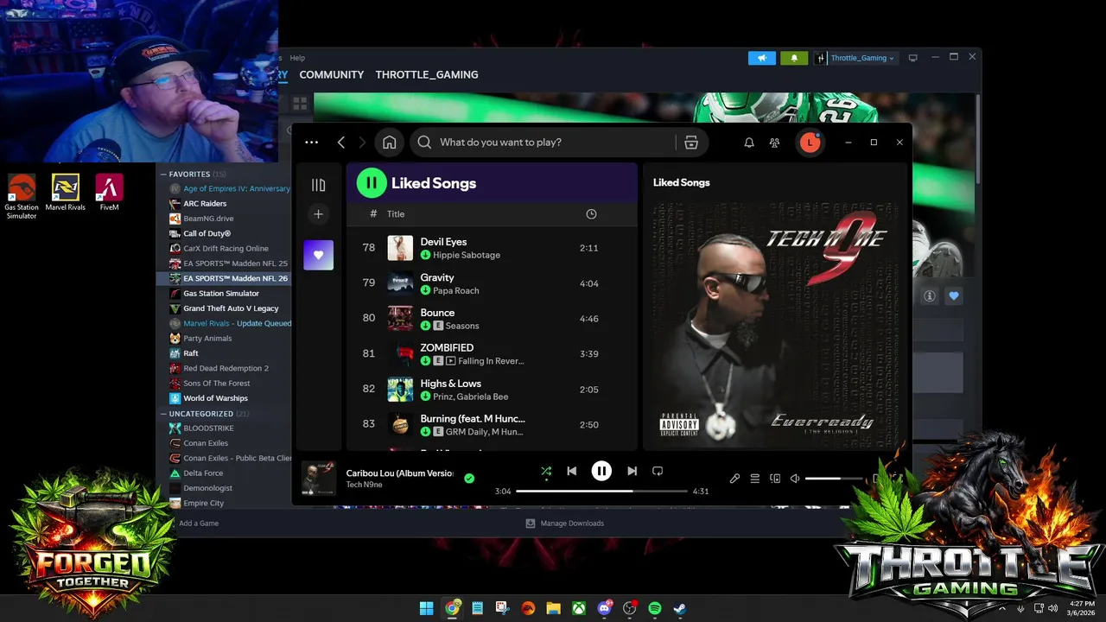Open the lyrics microphone icon

(x=734, y=478)
